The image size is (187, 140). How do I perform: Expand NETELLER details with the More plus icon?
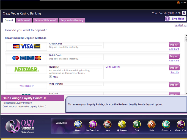pos(51,77)
